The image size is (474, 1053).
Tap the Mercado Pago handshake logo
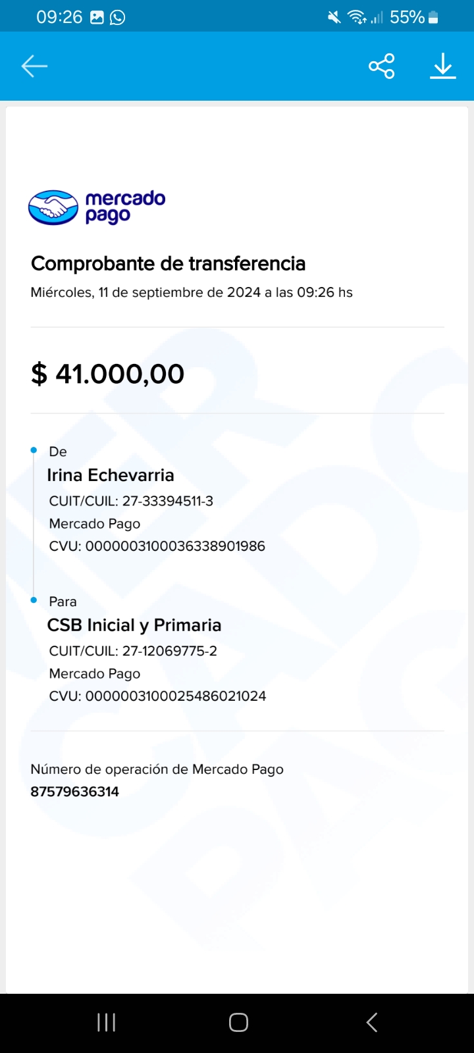coord(53,207)
